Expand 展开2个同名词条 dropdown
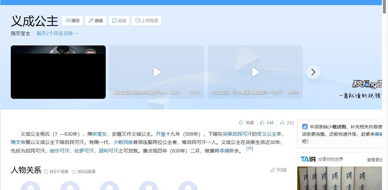 point(57,33)
